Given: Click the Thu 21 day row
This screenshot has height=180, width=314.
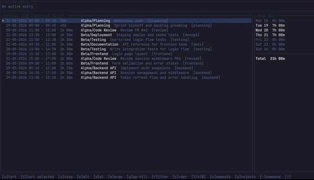Looking at the screenshot, I should point(270,35).
